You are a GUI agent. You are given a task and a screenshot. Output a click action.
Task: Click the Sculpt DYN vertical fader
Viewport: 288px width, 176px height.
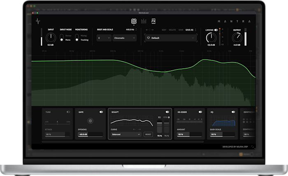tap(166, 127)
